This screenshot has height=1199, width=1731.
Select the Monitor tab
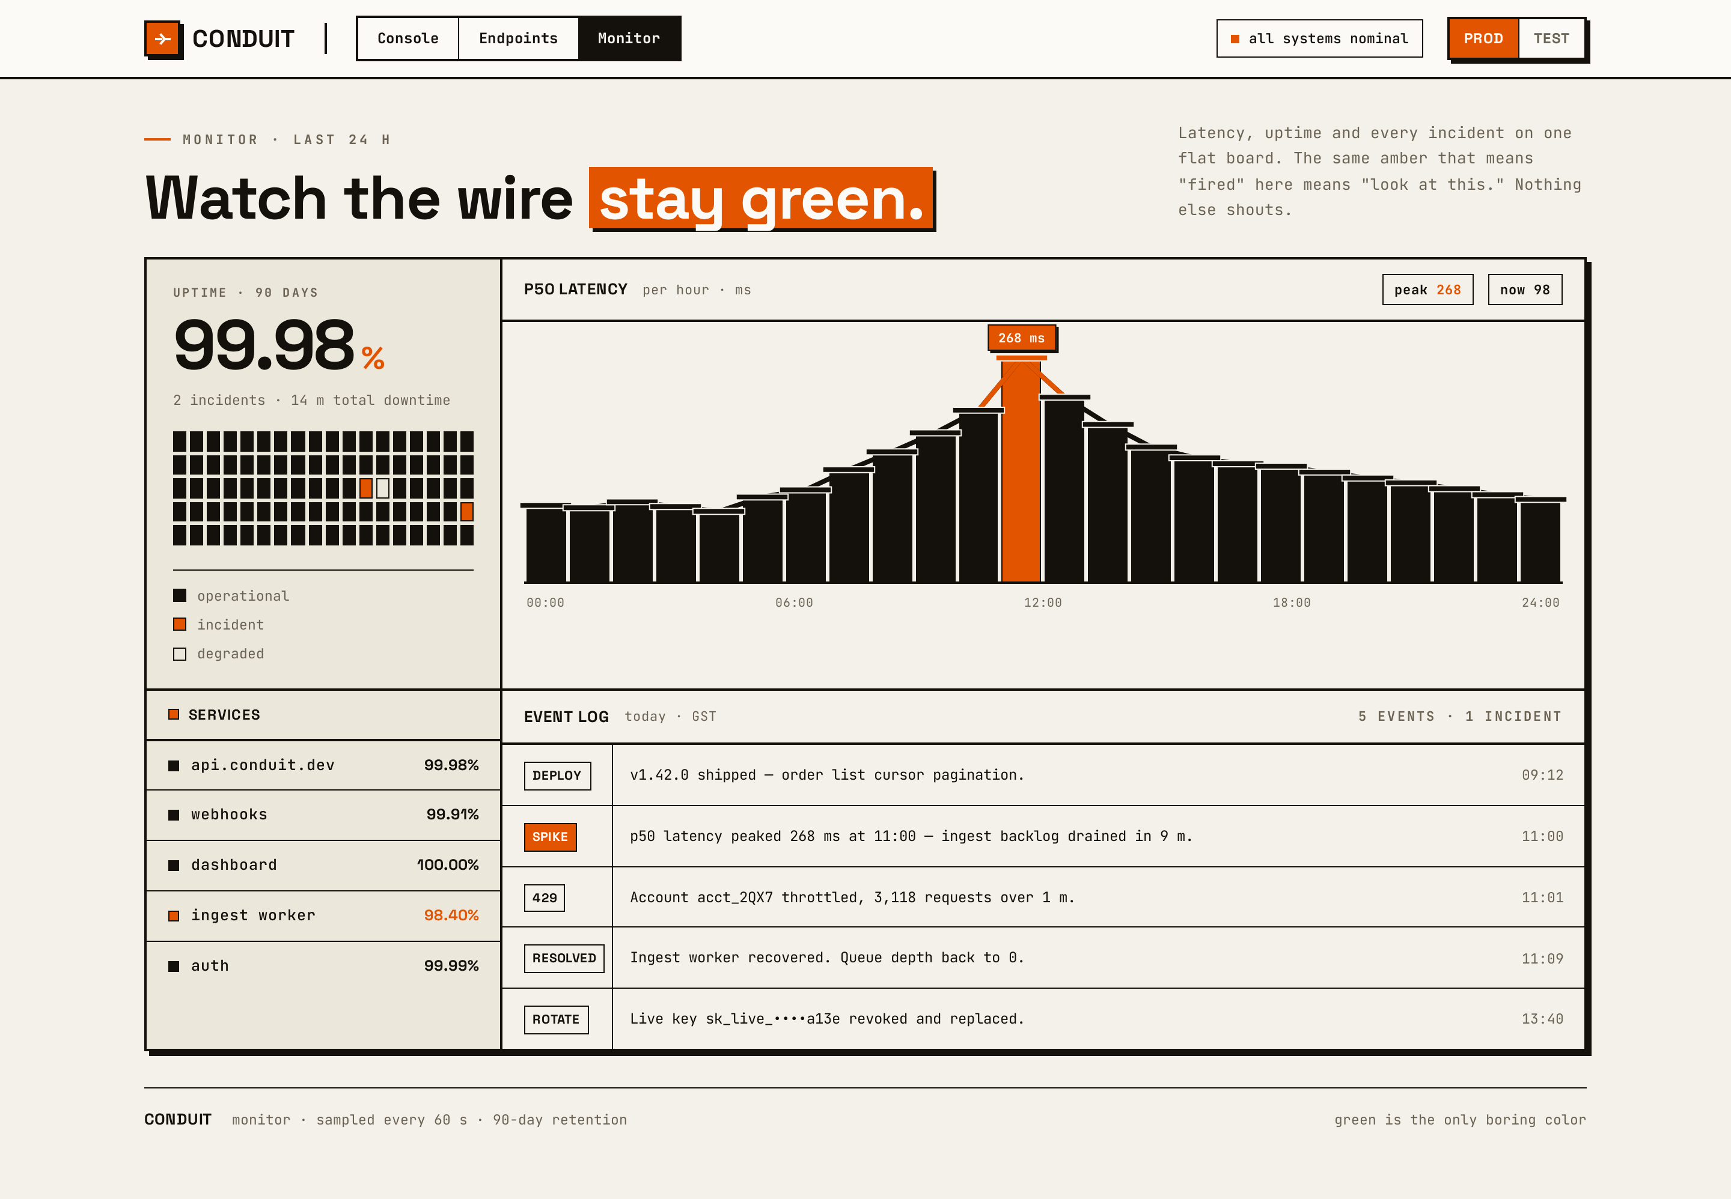[x=629, y=38]
